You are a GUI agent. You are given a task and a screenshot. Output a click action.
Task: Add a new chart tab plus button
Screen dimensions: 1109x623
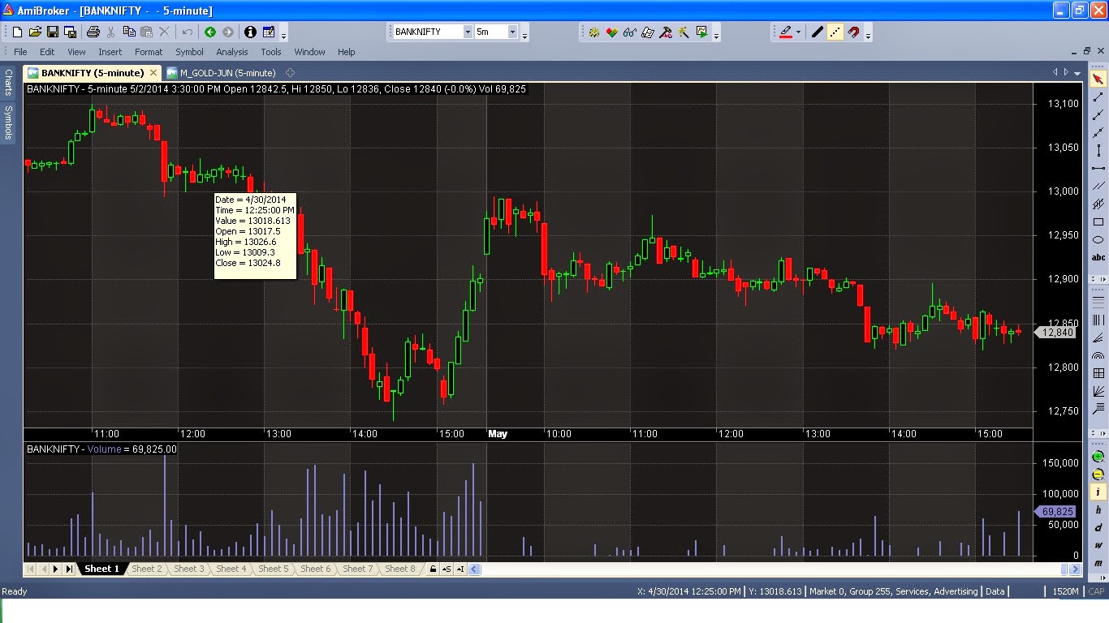pos(290,73)
